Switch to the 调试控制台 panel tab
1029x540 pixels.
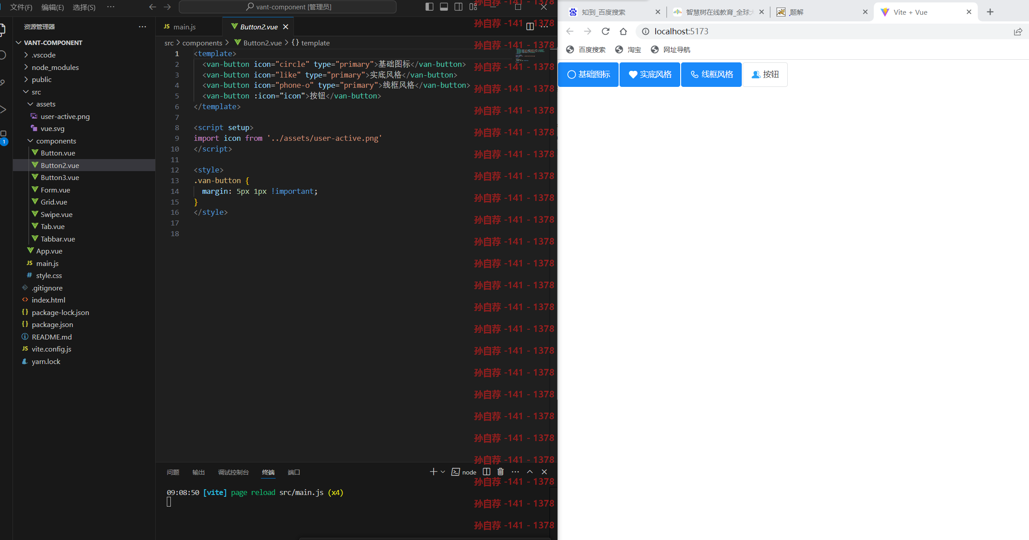(233, 472)
